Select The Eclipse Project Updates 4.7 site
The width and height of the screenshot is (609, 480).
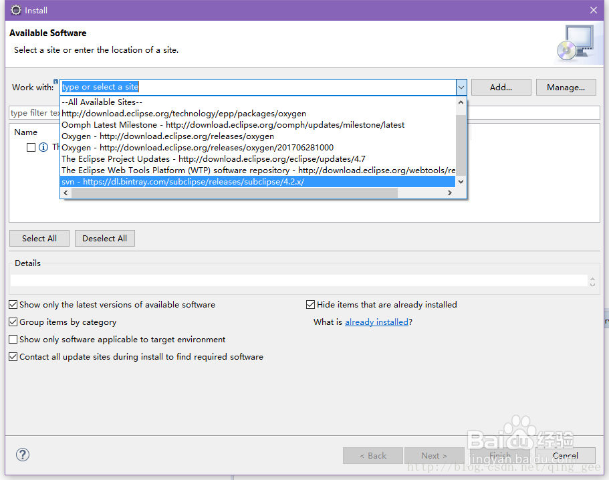pyautogui.click(x=258, y=159)
